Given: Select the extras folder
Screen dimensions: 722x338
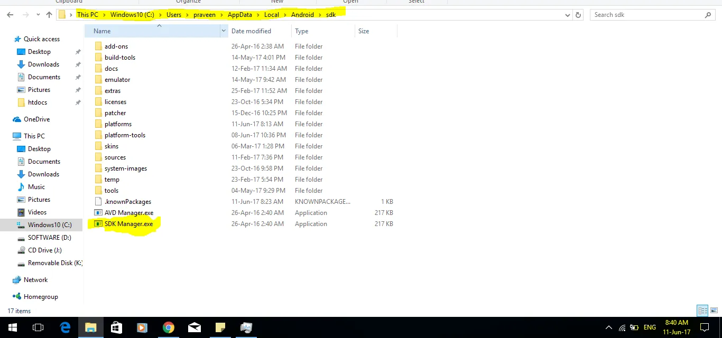Looking at the screenshot, I should coord(113,91).
